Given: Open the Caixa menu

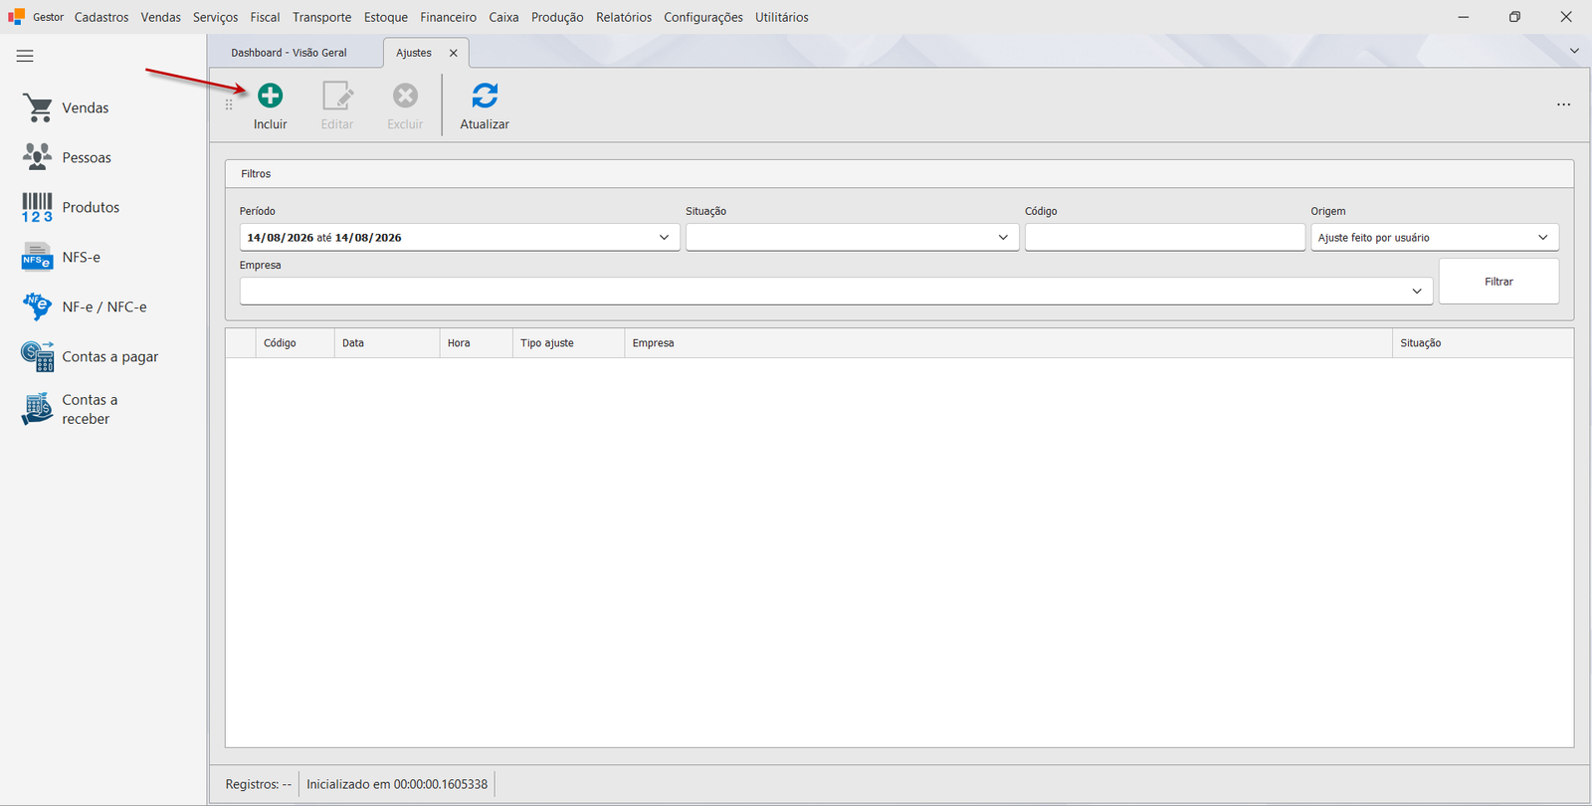Looking at the screenshot, I should coord(503,17).
